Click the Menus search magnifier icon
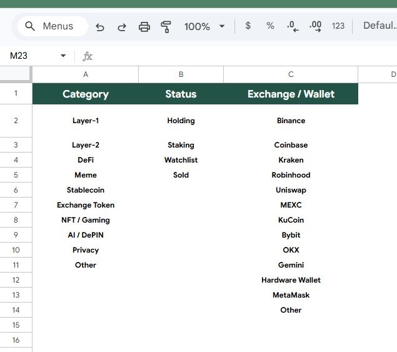This screenshot has width=397, height=352. [x=30, y=26]
